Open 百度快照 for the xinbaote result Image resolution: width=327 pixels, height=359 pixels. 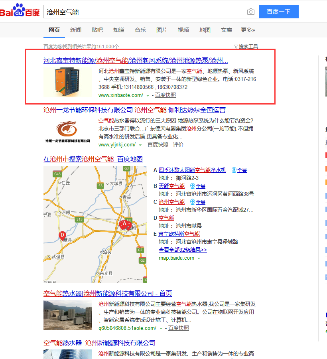pyautogui.click(x=165, y=95)
